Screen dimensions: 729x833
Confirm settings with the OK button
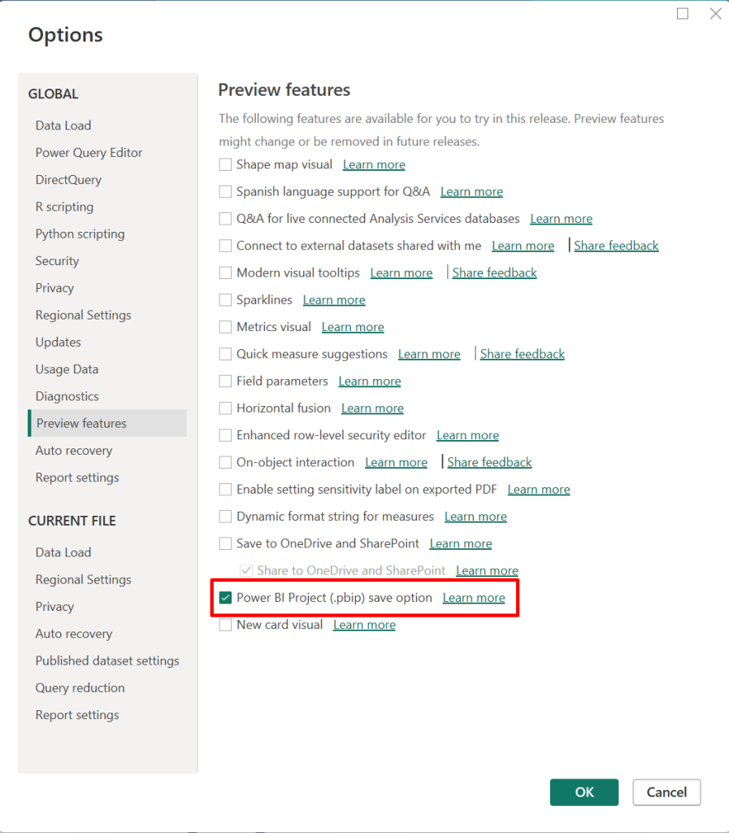[584, 792]
